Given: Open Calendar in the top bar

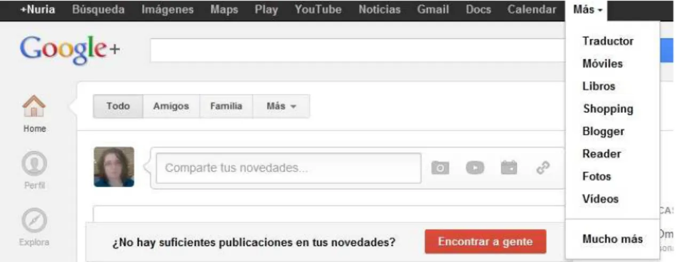Looking at the screenshot, I should [x=532, y=10].
